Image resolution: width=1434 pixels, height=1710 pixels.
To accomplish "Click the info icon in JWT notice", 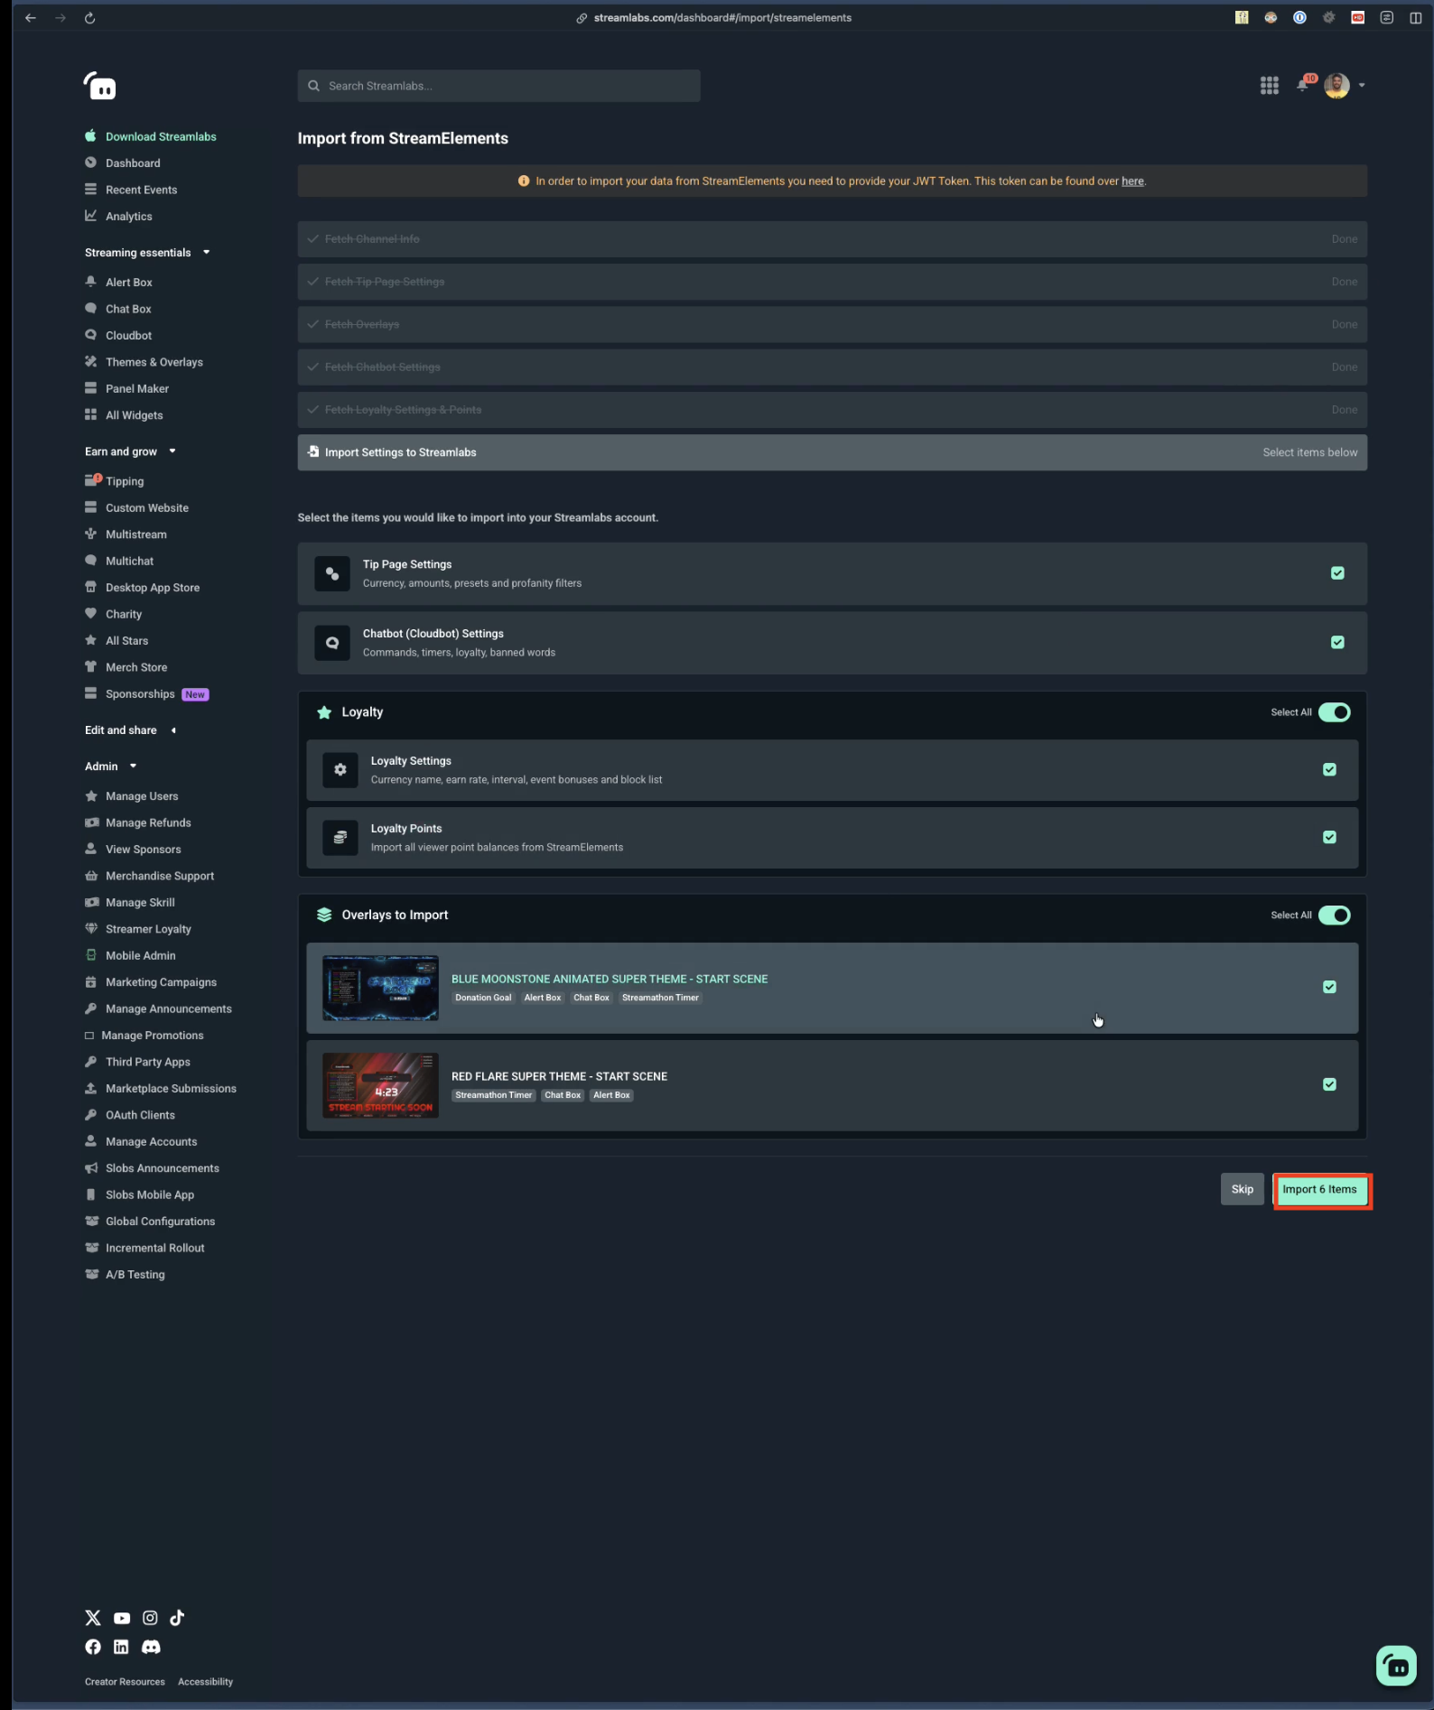I will point(524,181).
